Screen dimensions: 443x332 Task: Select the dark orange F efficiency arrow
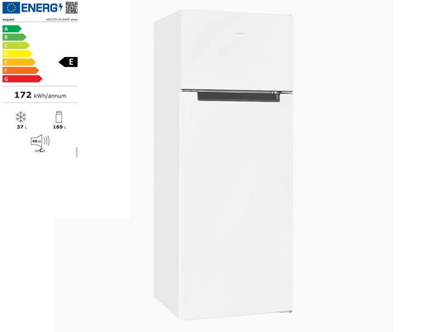(20, 71)
